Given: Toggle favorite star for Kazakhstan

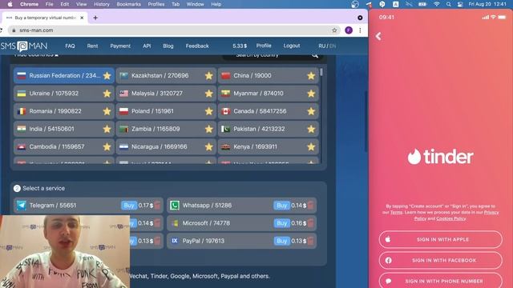Looking at the screenshot, I should point(208,76).
